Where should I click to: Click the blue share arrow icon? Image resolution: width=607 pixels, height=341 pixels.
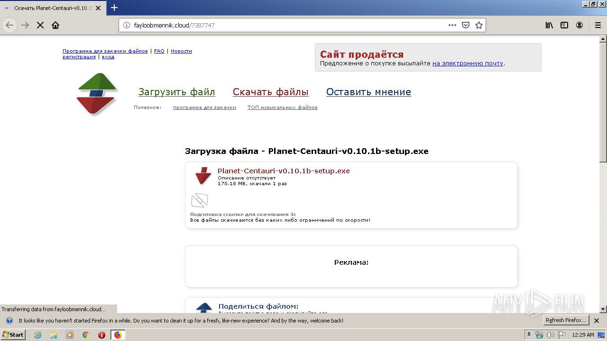coord(204,308)
